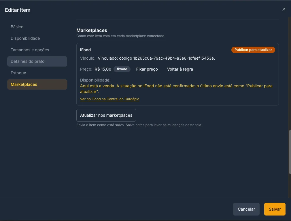This screenshot has height=221, width=291.
Task: Click the R$ 15,00 price value
Action: (103, 69)
